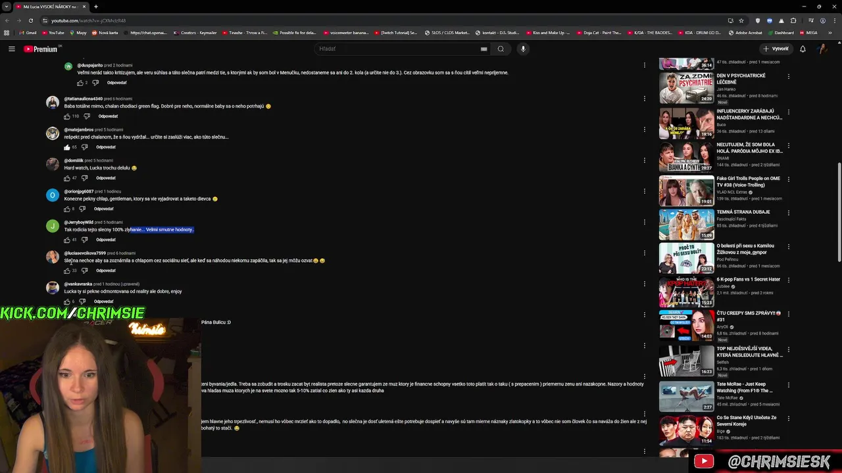Dislike the @tatianaulicna4340 comment

point(87,116)
